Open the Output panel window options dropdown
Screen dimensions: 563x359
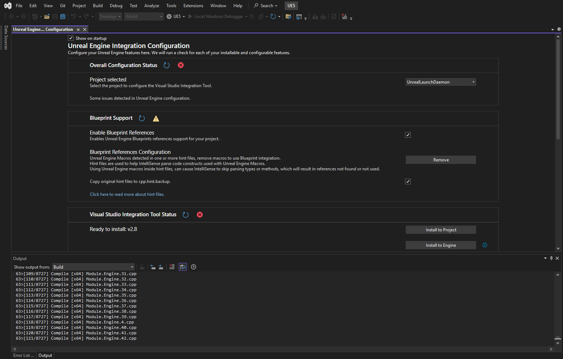point(545,258)
